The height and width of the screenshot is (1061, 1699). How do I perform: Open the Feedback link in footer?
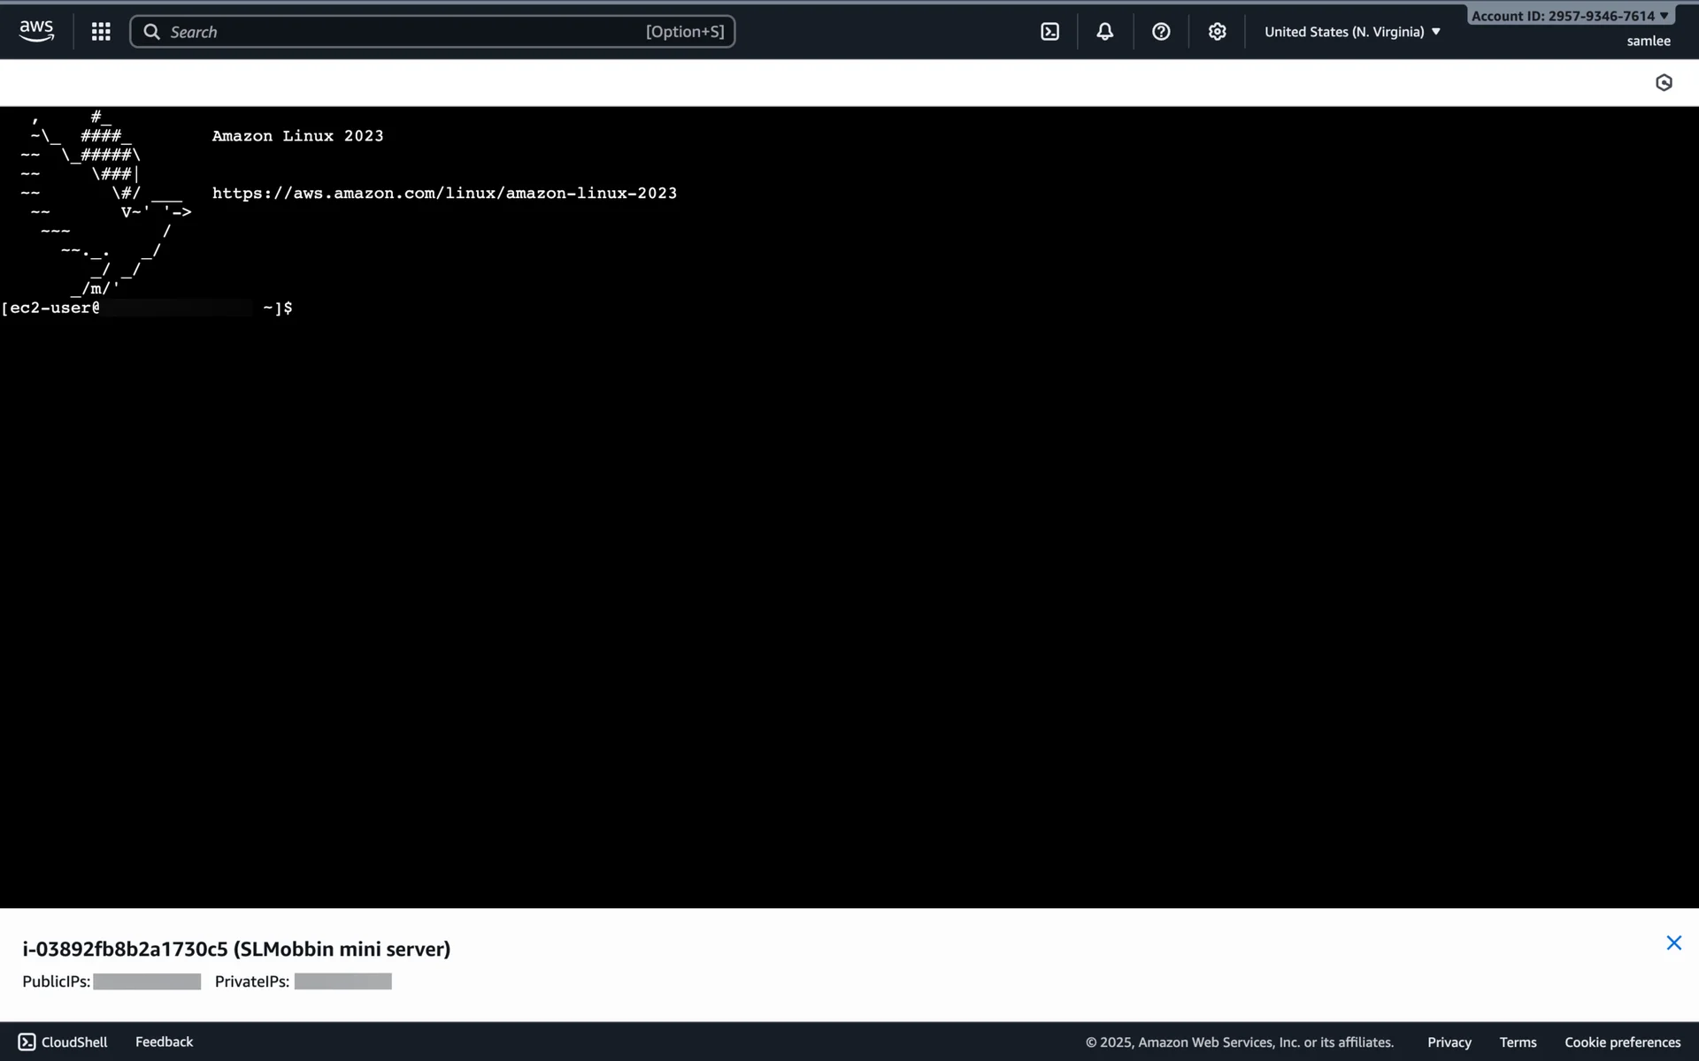click(164, 1042)
